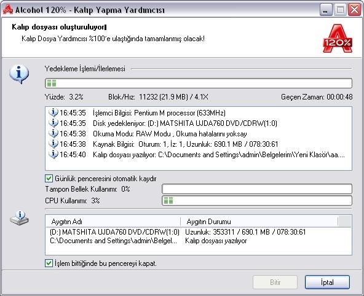The image size is (364, 296).
Task: Click the backup progress bar
Action: coord(199,84)
